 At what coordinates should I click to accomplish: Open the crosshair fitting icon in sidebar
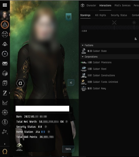pyautogui.click(x=5, y=34)
